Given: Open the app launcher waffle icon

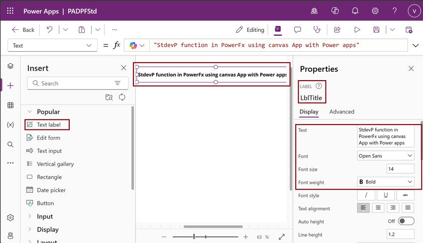Looking at the screenshot, I should [10, 11].
